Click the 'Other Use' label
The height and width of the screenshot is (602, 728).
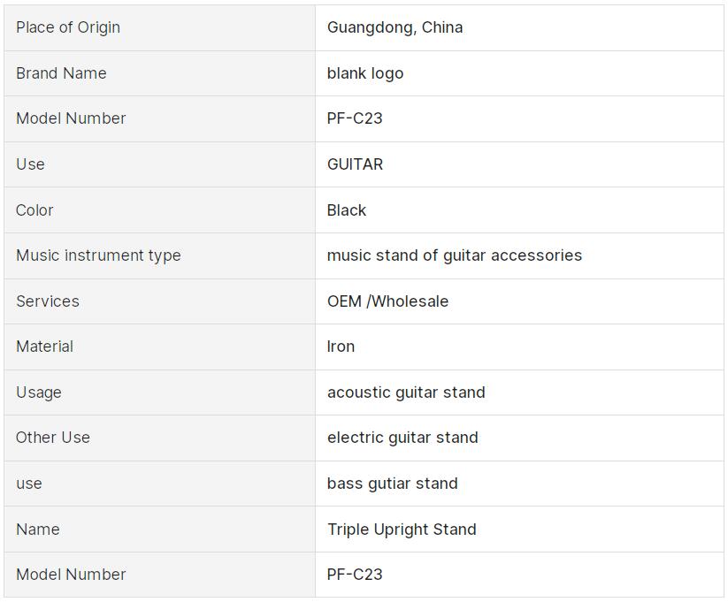pyautogui.click(x=53, y=438)
